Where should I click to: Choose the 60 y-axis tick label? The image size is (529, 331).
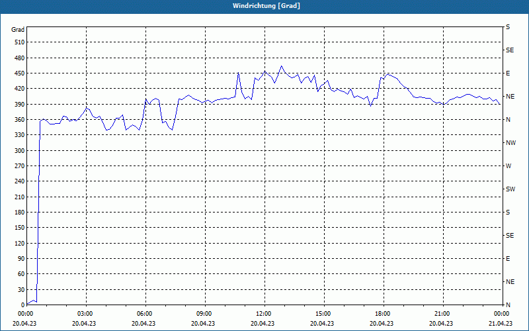click(x=21, y=274)
